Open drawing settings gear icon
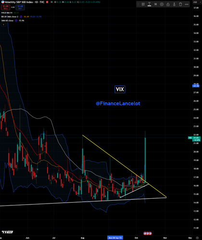The width and height of the screenshot is (202, 240). (x=162, y=4)
